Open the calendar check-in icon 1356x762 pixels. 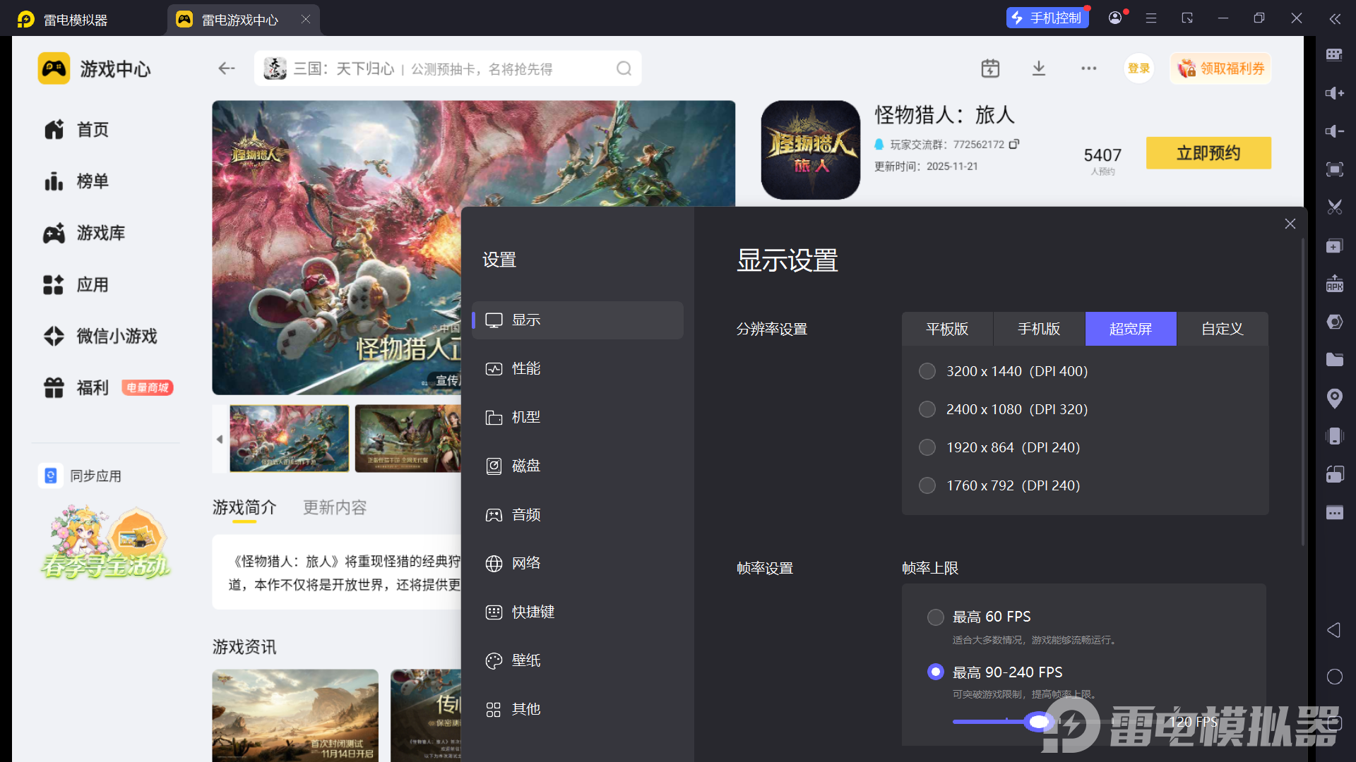(x=990, y=68)
